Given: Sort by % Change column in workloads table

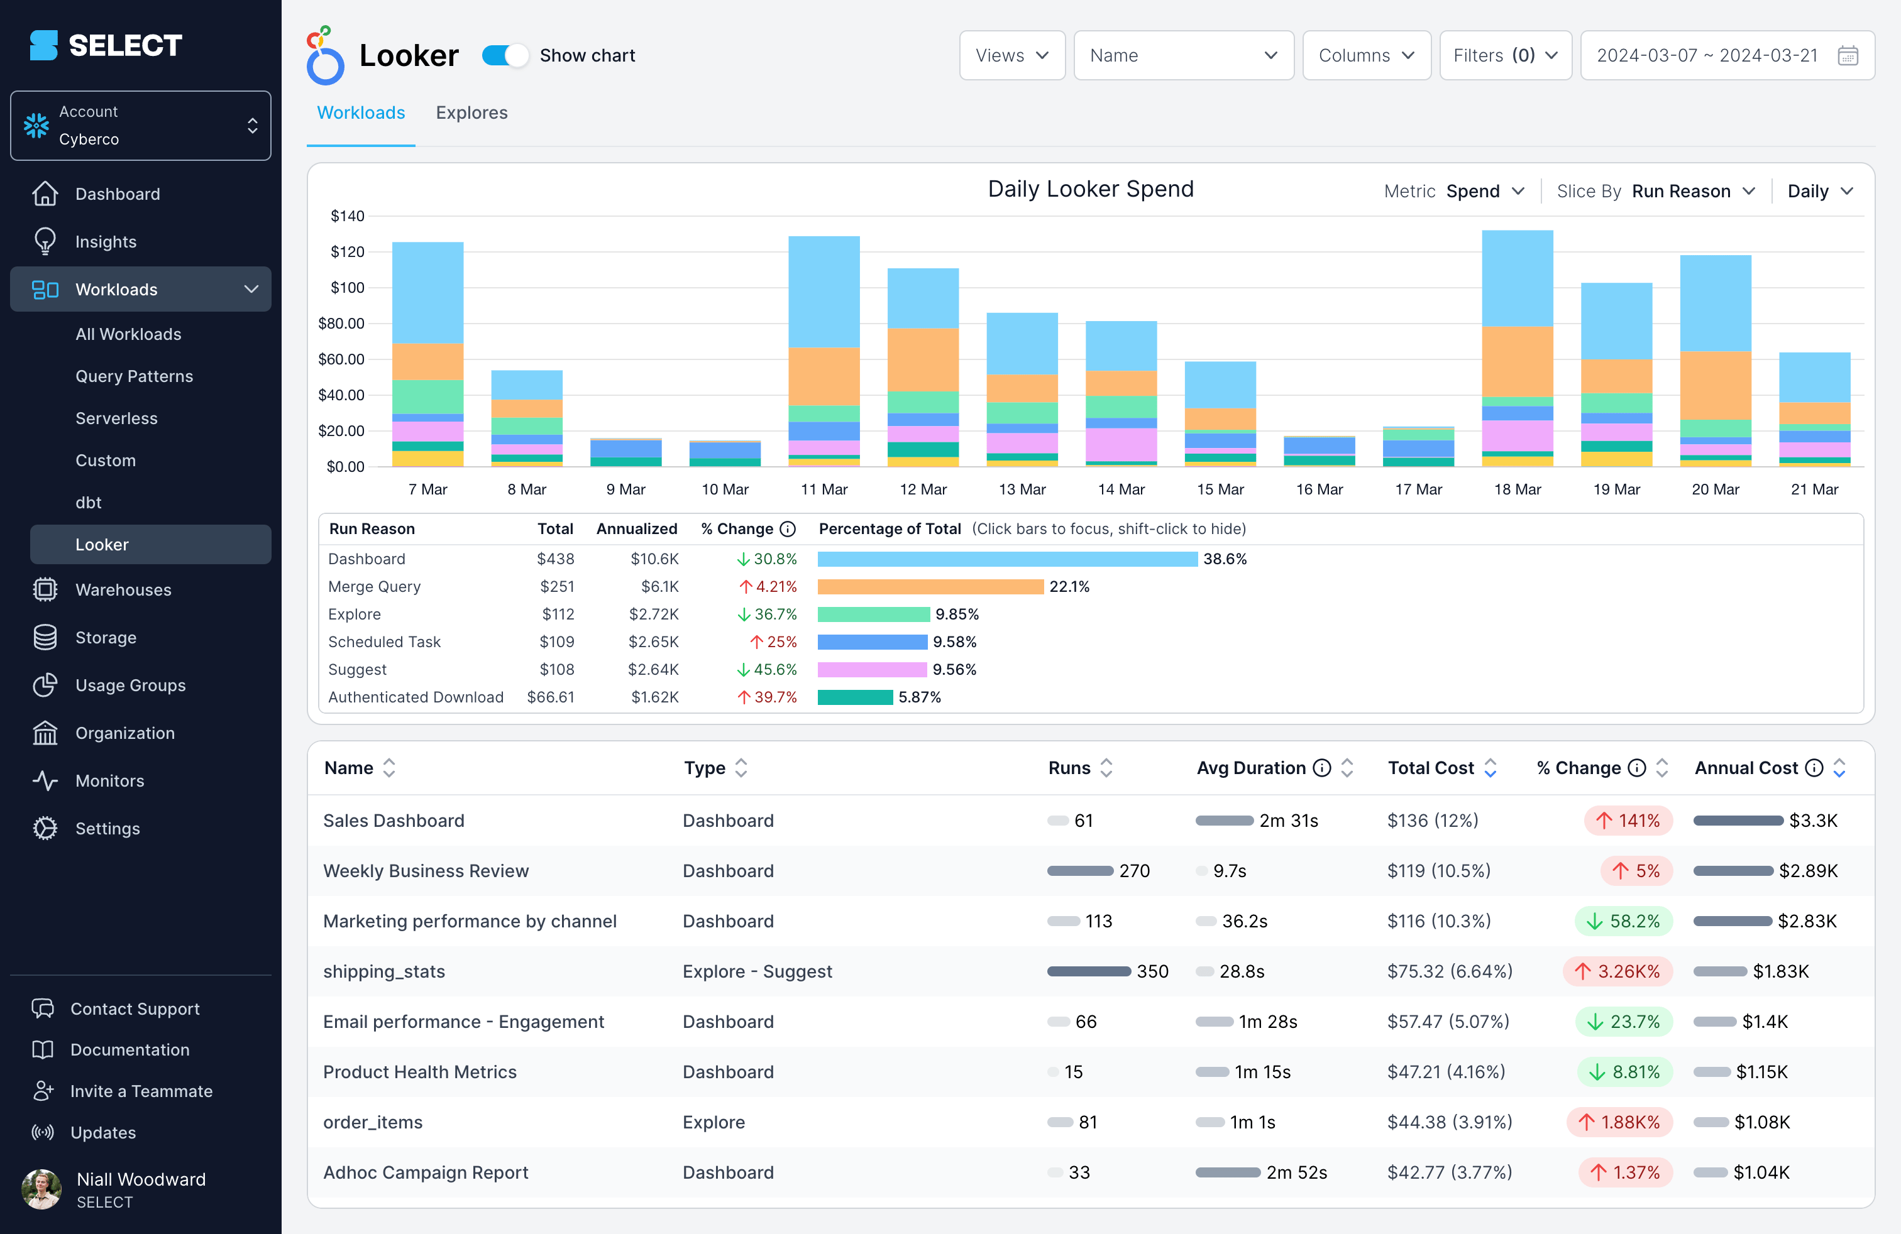Looking at the screenshot, I should 1661,768.
